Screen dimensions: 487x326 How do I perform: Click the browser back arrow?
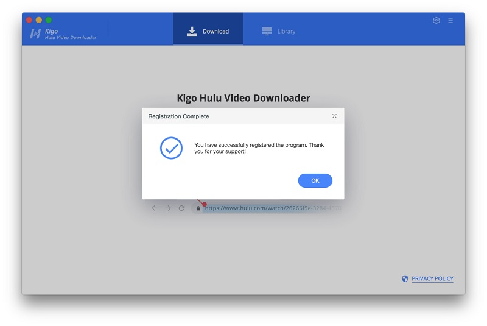click(155, 208)
